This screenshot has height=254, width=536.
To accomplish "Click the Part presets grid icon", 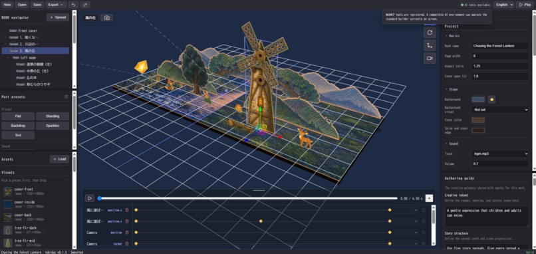I will [66, 96].
